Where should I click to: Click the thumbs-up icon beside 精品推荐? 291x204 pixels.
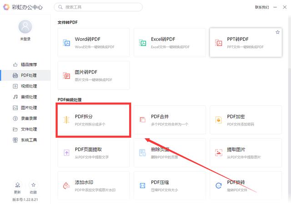(x=15, y=65)
